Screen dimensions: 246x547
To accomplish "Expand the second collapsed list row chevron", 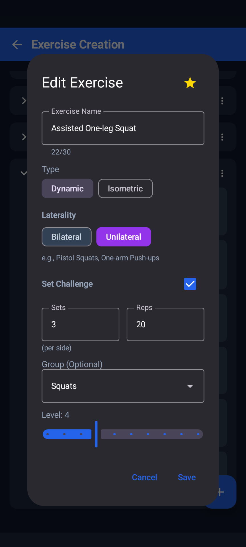I will (x=24, y=137).
